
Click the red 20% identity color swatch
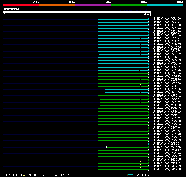click(x=21, y=5)
